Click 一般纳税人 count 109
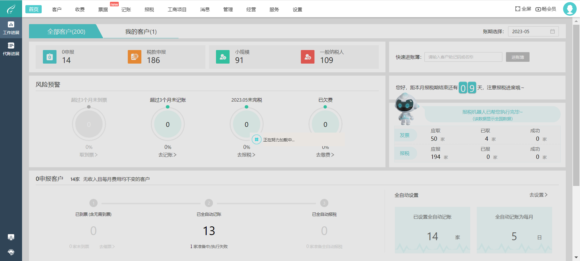 point(327,60)
